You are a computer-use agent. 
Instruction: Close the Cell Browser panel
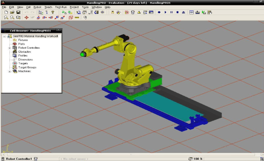[x=59, y=30]
